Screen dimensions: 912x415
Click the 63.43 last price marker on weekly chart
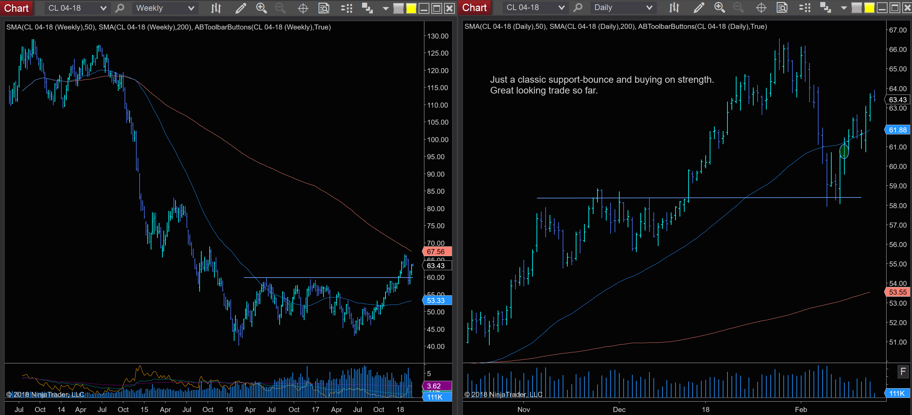coord(437,265)
